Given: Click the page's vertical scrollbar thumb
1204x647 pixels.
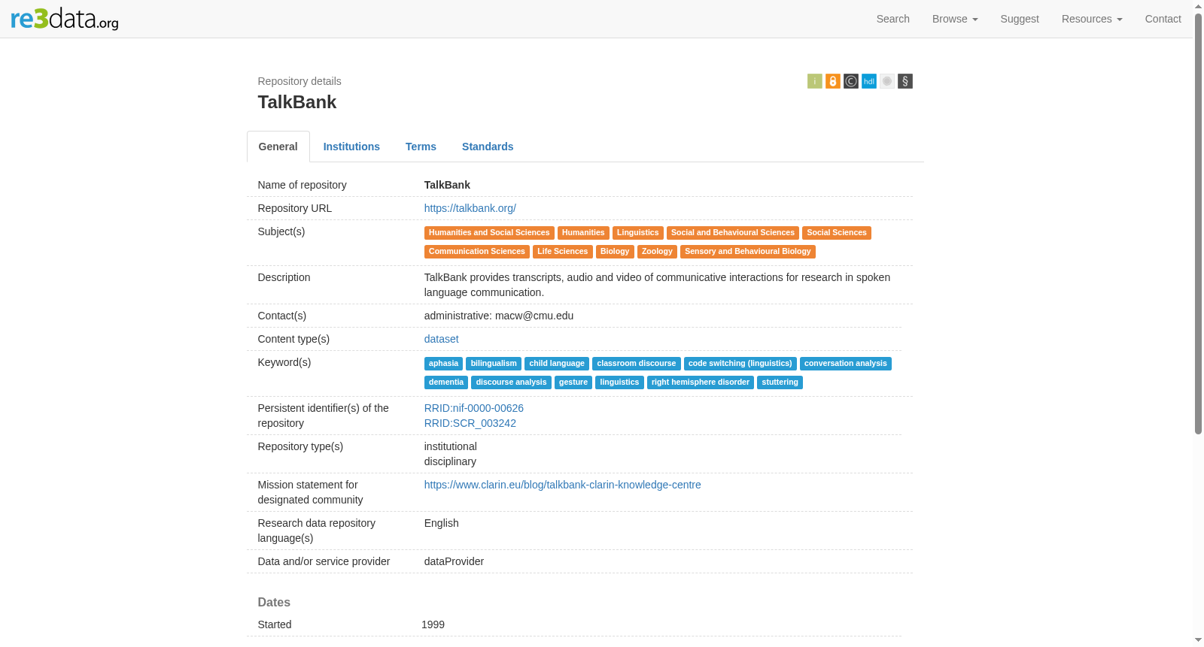Looking at the screenshot, I should pos(1198,224).
